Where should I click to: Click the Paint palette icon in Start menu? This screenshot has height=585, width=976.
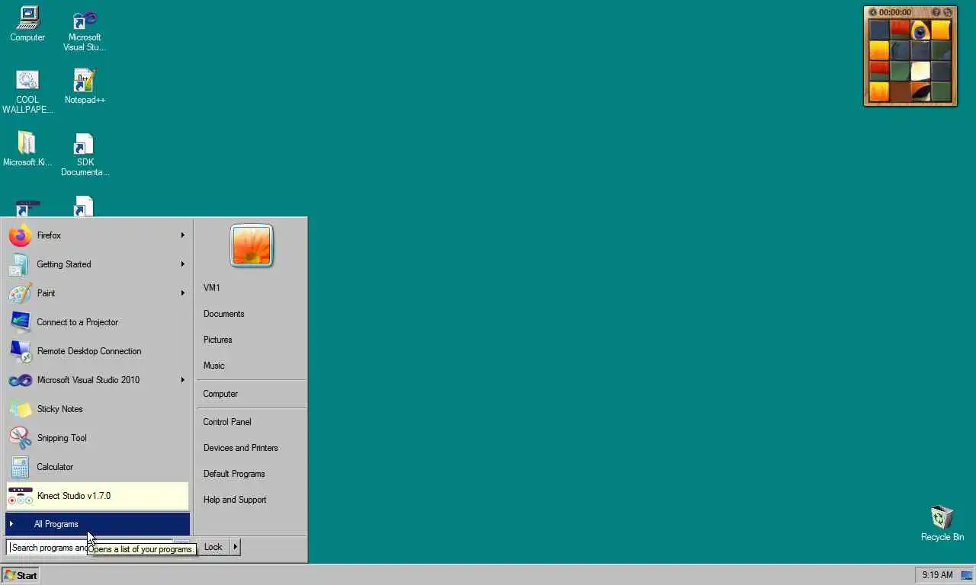(21, 293)
